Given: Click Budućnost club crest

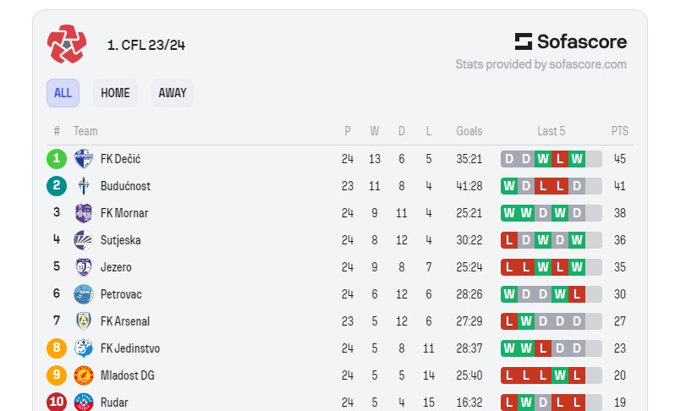Looking at the screenshot, I should point(84,186).
